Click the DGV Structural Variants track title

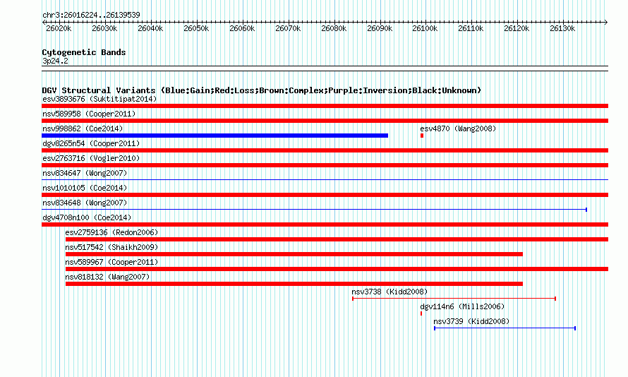click(262, 90)
